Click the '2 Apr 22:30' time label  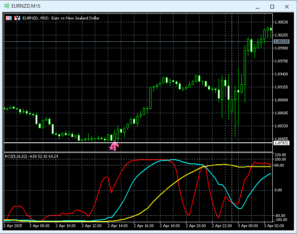click(x=222, y=226)
